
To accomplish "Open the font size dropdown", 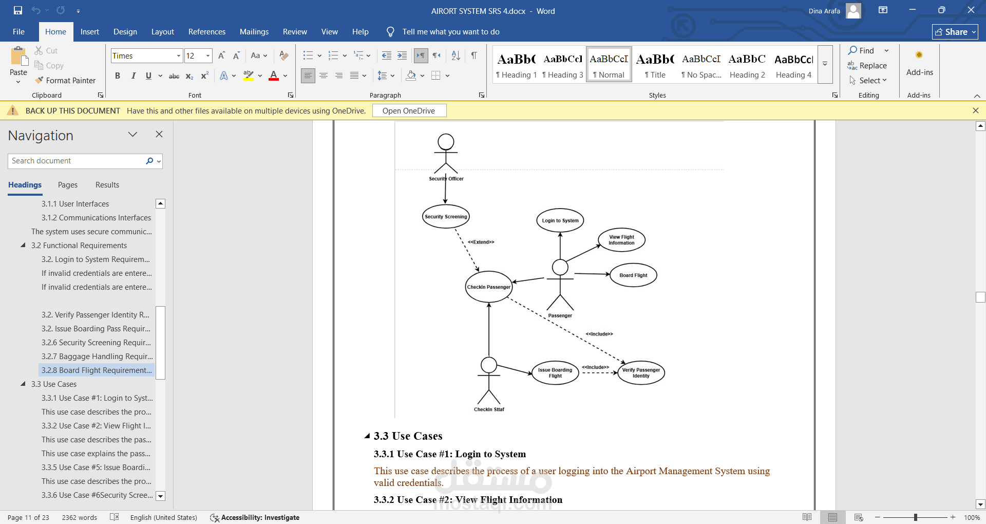I will coord(208,55).
